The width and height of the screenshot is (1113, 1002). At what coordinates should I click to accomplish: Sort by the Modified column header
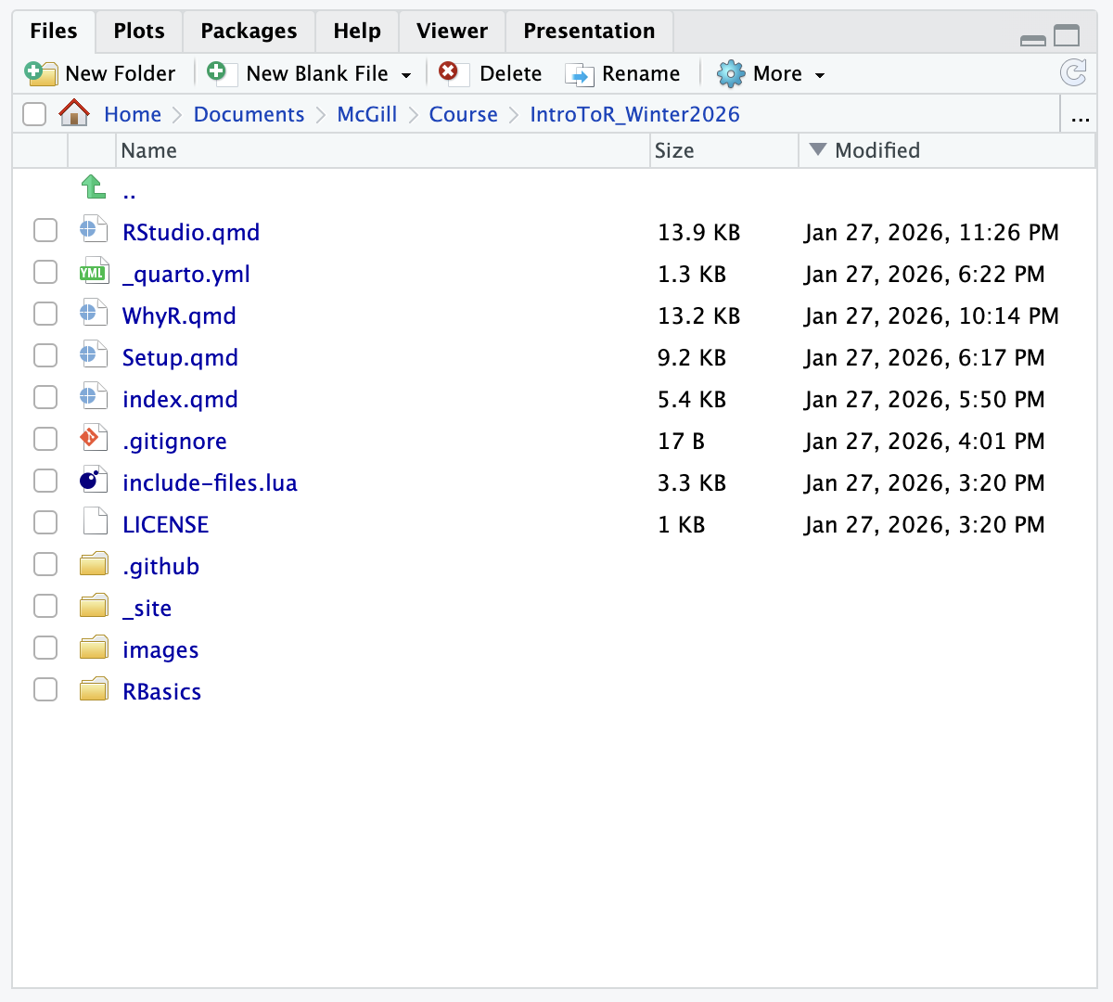pyautogui.click(x=876, y=150)
